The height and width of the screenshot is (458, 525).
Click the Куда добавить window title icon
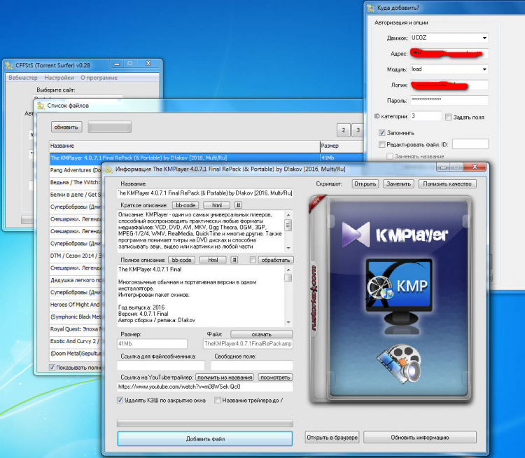(x=370, y=8)
